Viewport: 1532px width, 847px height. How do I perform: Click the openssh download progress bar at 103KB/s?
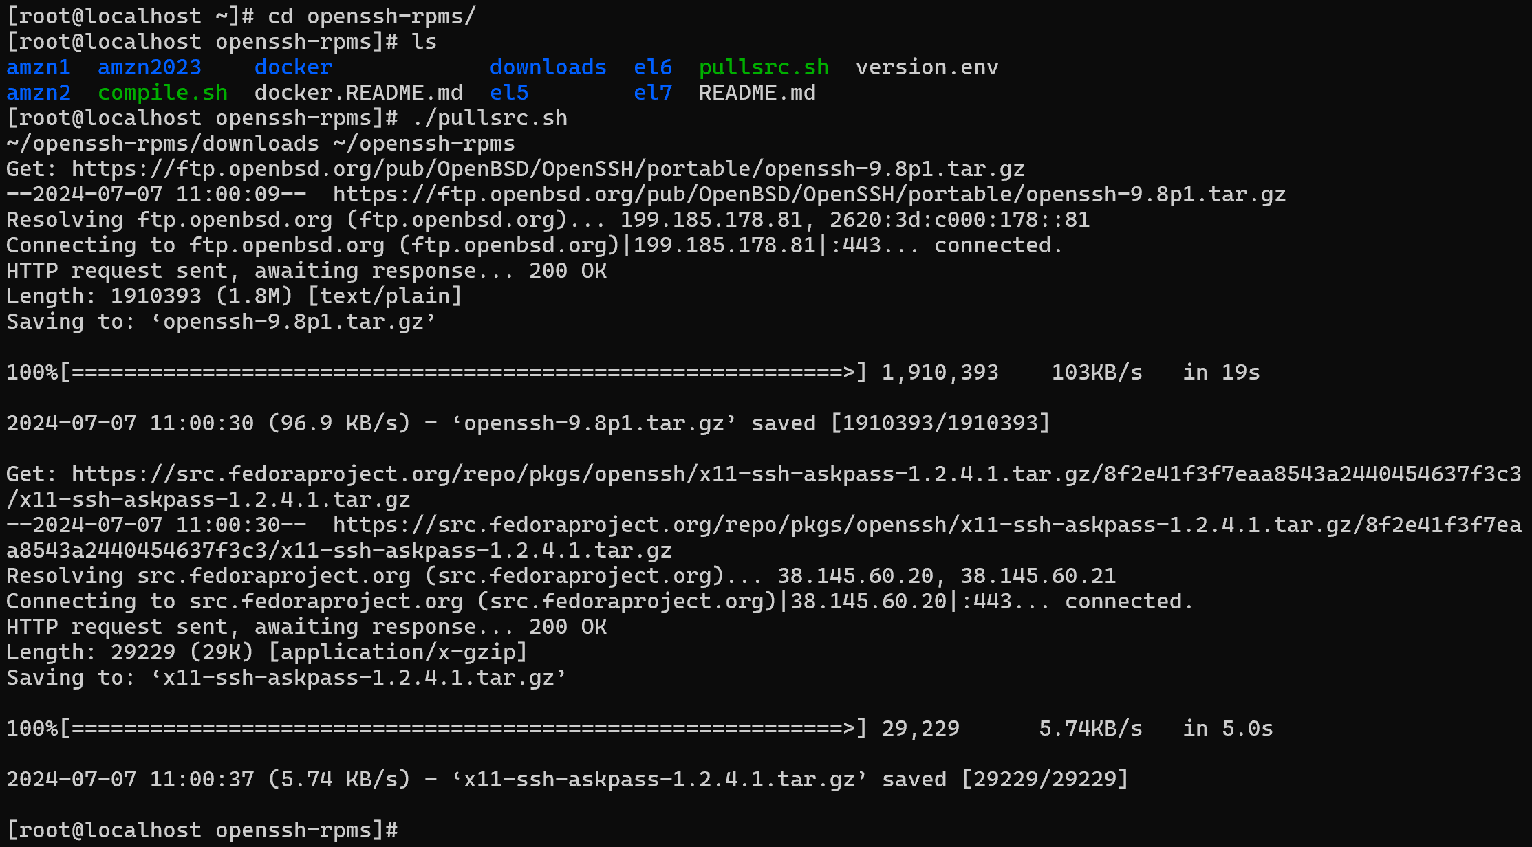coord(462,373)
